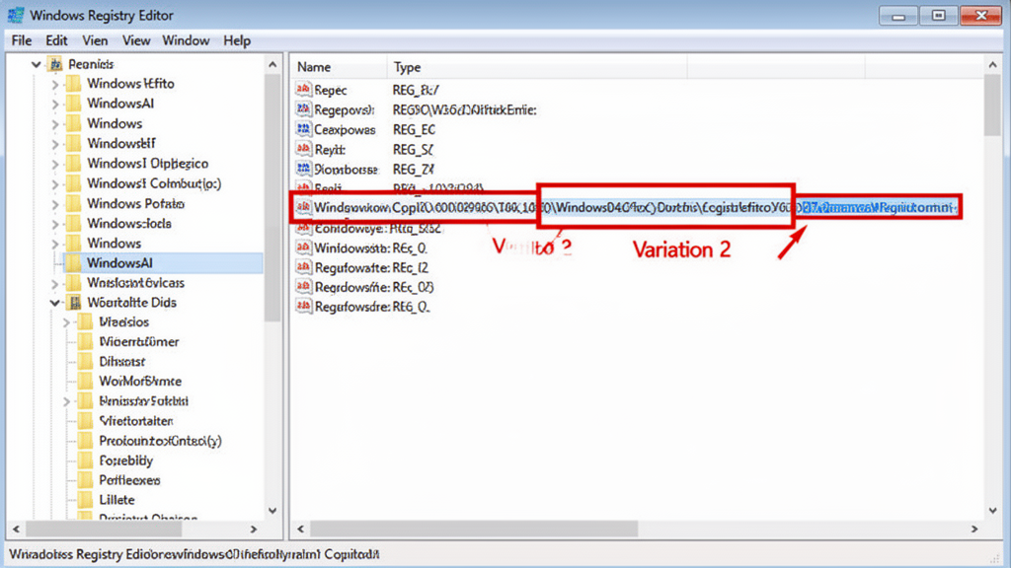Viewport: 1011px width, 568px height.
Task: Click the highlighted WindowsAI folder icon
Action: [74, 262]
